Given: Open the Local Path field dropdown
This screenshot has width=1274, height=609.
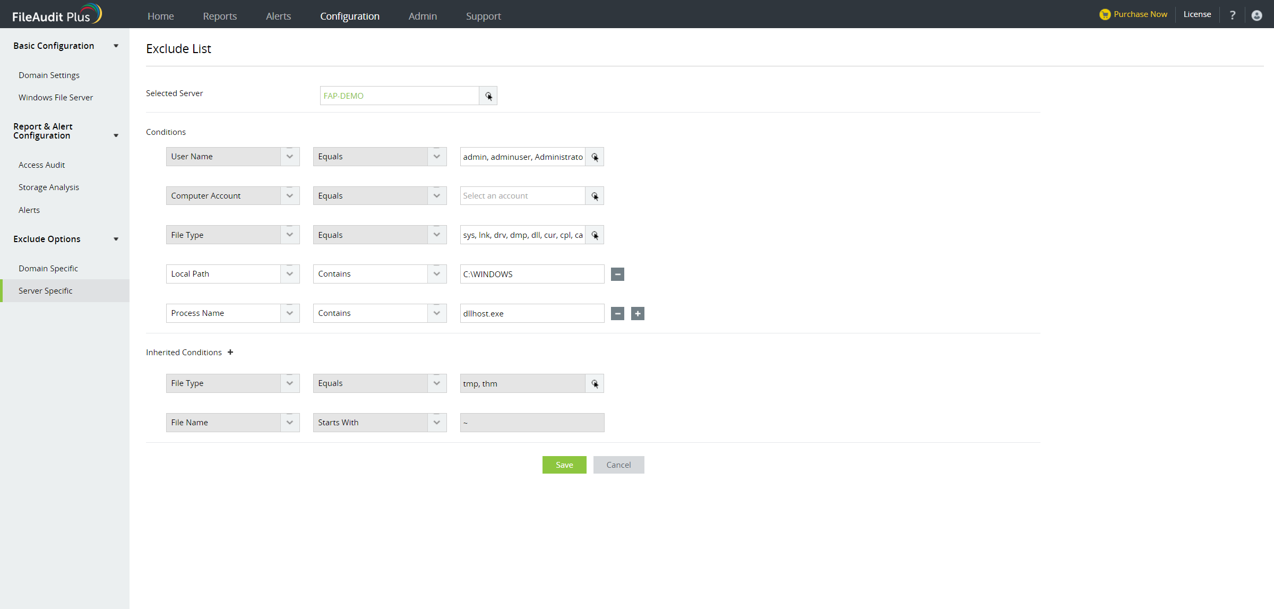Looking at the screenshot, I should [x=290, y=274].
